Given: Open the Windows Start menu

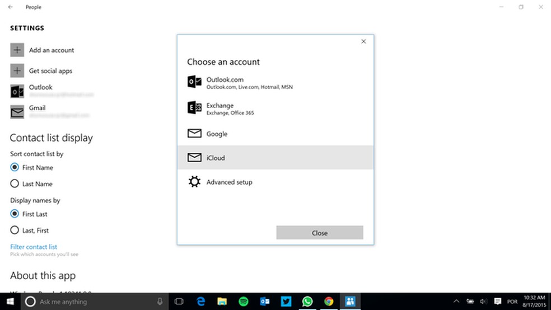Looking at the screenshot, I should (10, 302).
